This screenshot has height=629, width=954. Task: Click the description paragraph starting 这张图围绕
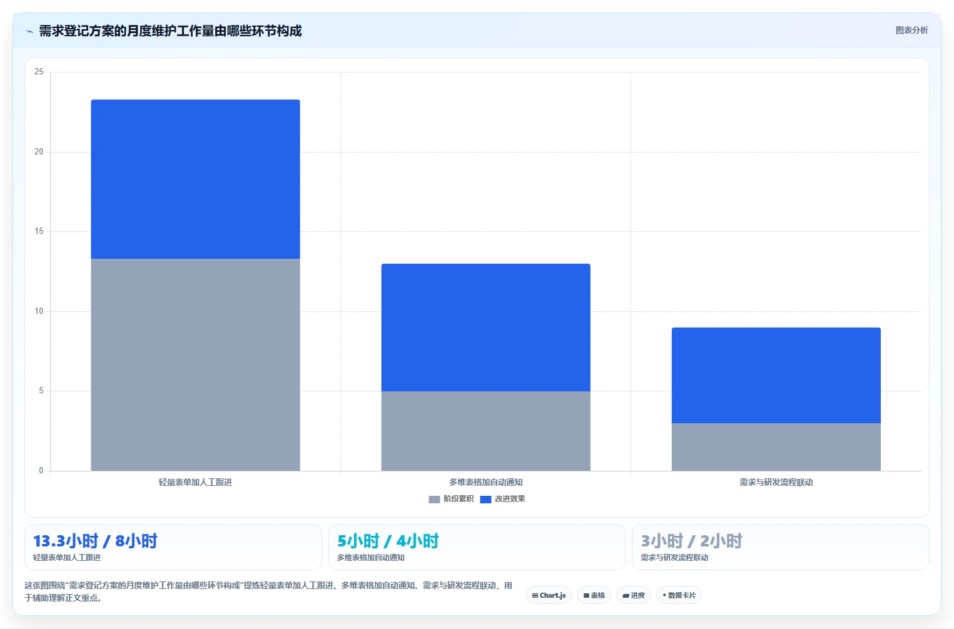click(268, 591)
